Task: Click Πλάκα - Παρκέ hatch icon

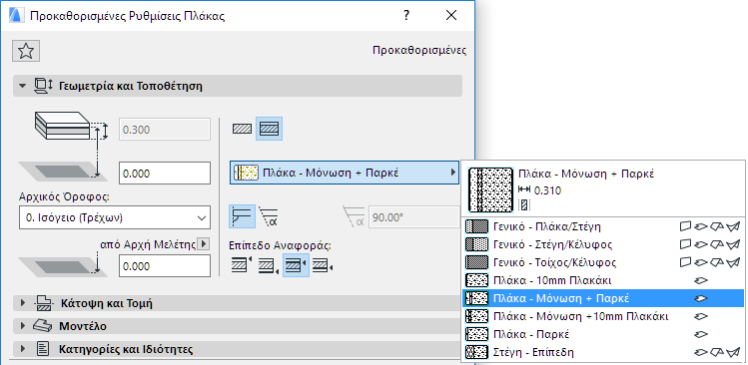Action: [476, 334]
